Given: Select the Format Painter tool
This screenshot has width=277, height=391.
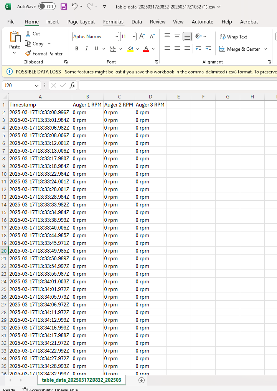Looking at the screenshot, I should click(x=44, y=53).
